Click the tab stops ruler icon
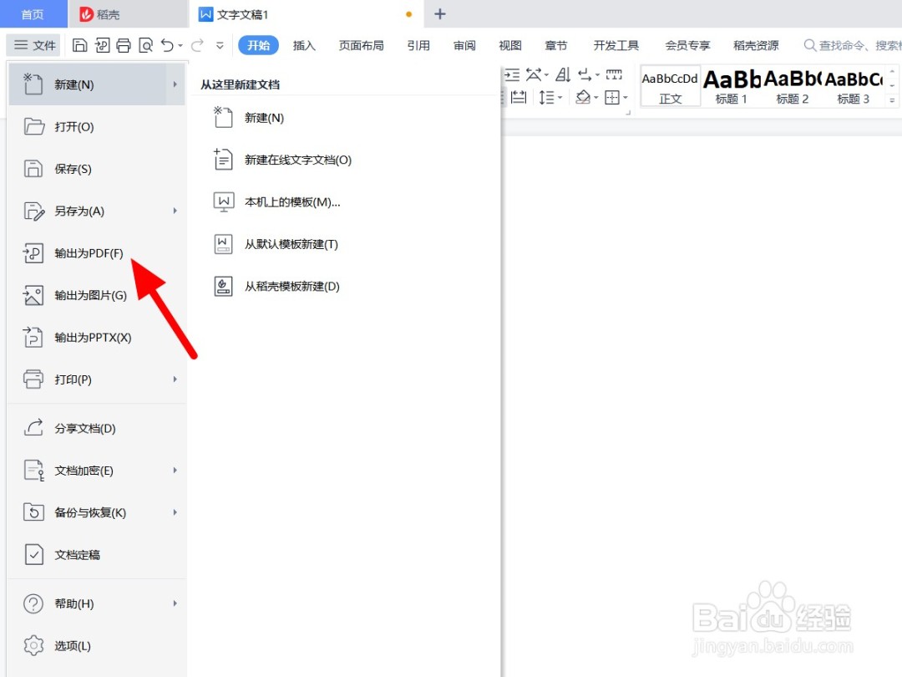The image size is (902, 677). [614, 74]
